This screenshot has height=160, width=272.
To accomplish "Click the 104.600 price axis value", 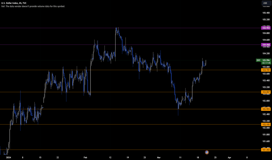I will tap(266, 40).
